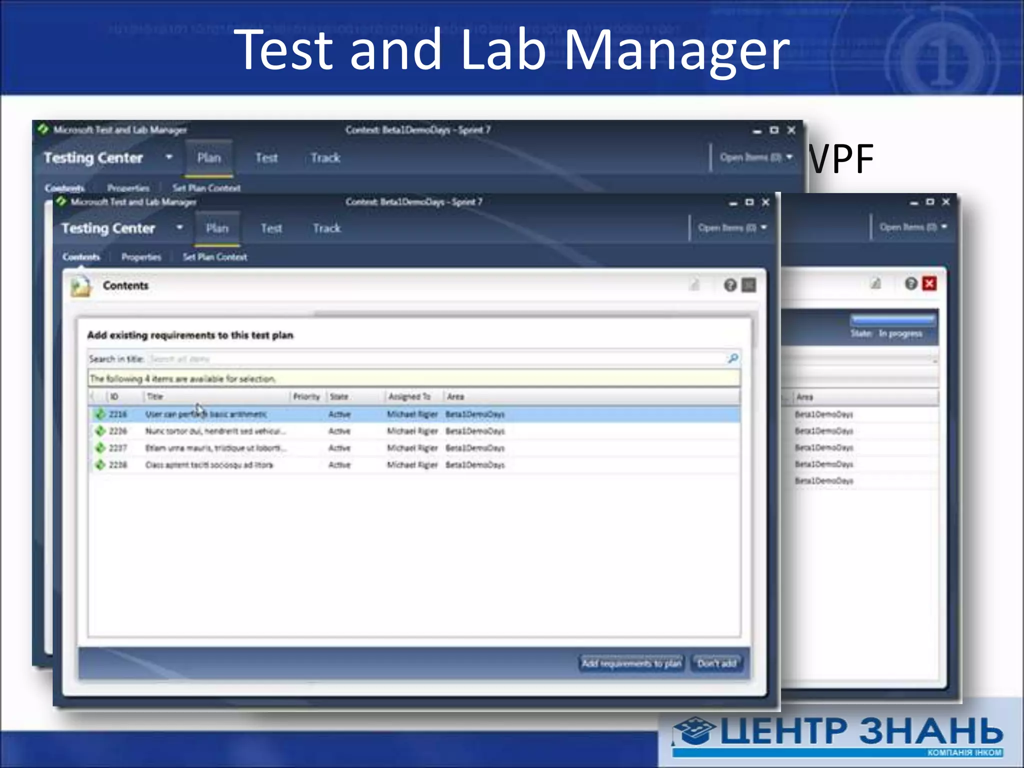Select row 'Class aptent taciti sociosqu ad litora'
Viewport: 1024px width, 768px height.
coord(415,465)
